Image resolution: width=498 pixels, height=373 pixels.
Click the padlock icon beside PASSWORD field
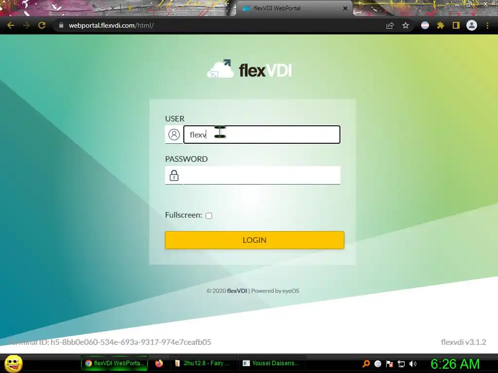pyautogui.click(x=174, y=175)
